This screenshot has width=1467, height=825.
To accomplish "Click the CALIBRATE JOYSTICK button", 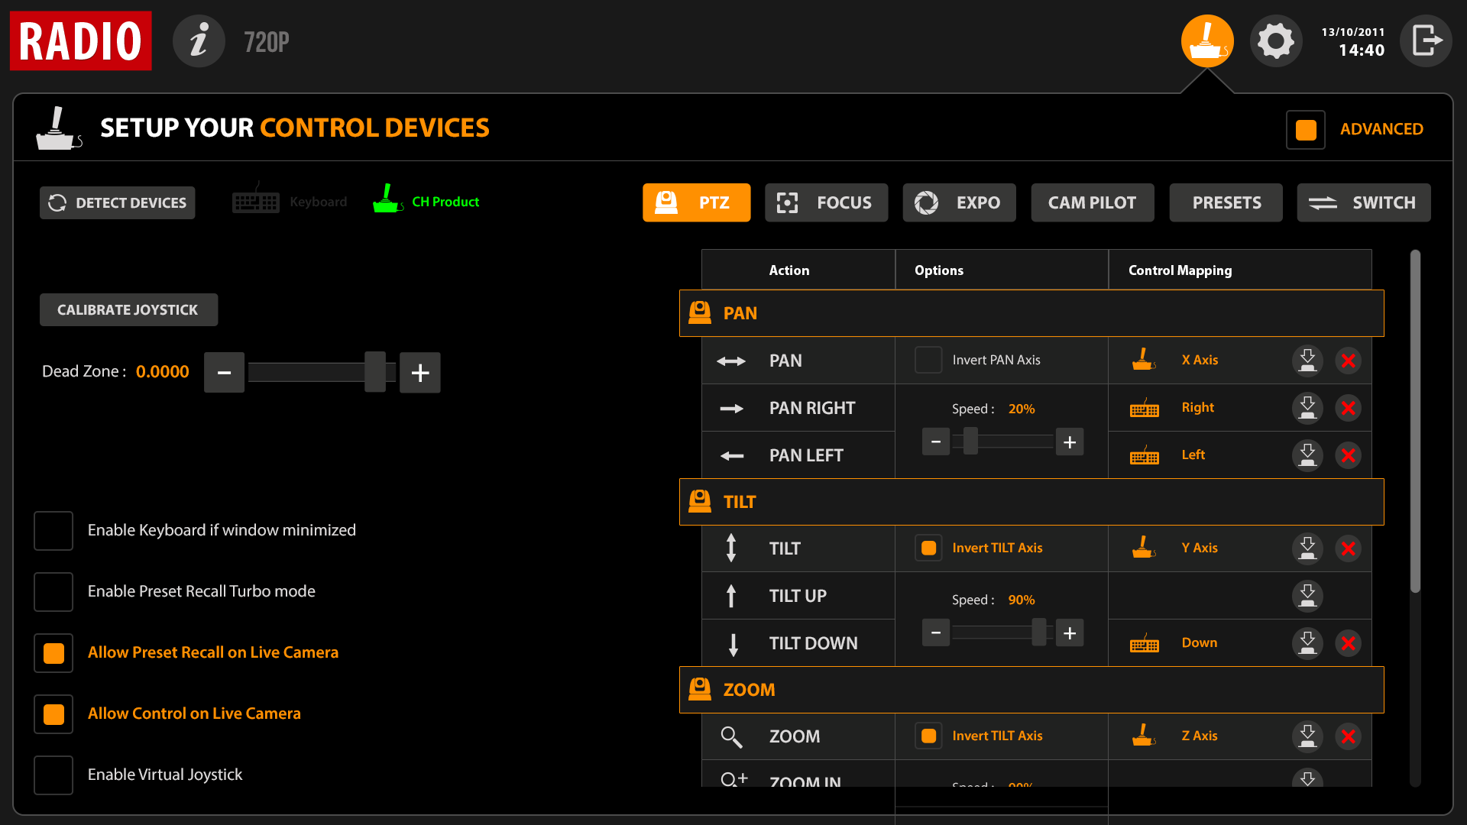I will coord(128,310).
